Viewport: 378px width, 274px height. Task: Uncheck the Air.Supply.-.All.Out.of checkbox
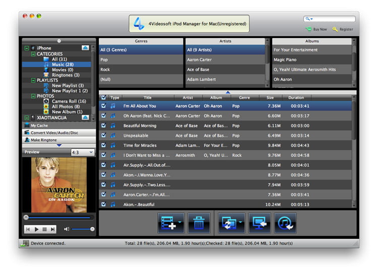pos(104,165)
